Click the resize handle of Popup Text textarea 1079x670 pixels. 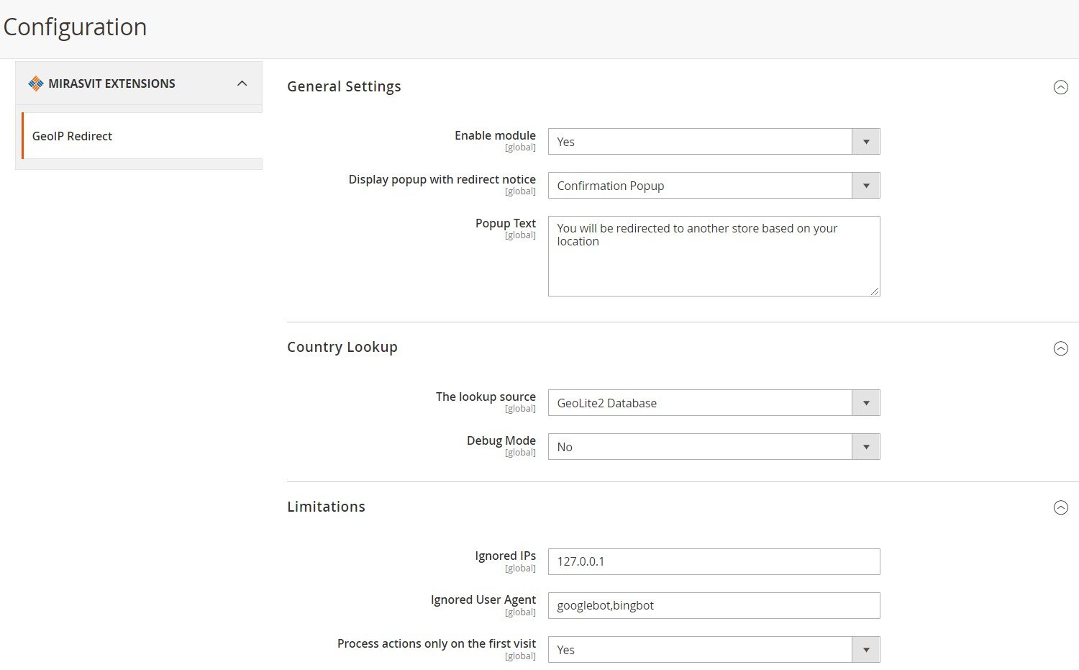[875, 291]
